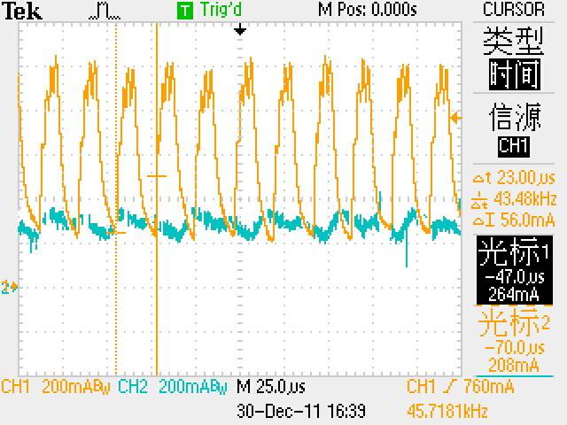567x425 pixels.
Task: Click the horizontal trigger position arrow marker
Action: [x=239, y=29]
